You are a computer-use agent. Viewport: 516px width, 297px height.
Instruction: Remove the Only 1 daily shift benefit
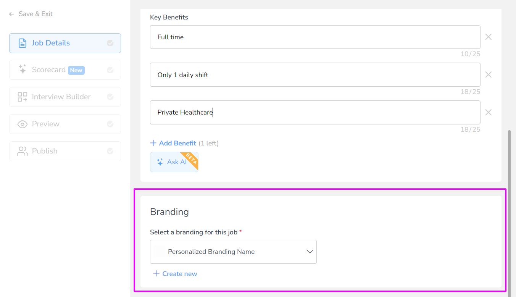click(x=488, y=75)
